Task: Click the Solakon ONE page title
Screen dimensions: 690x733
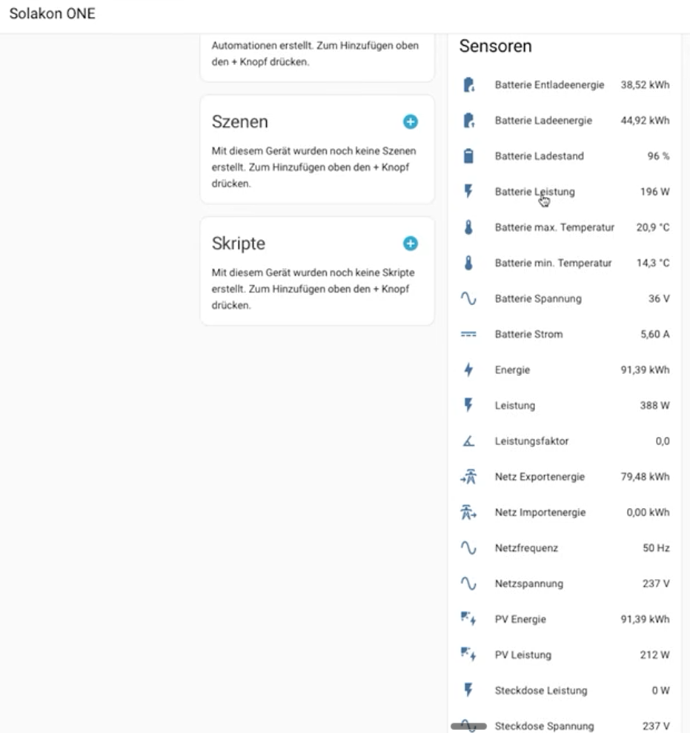Action: click(52, 14)
